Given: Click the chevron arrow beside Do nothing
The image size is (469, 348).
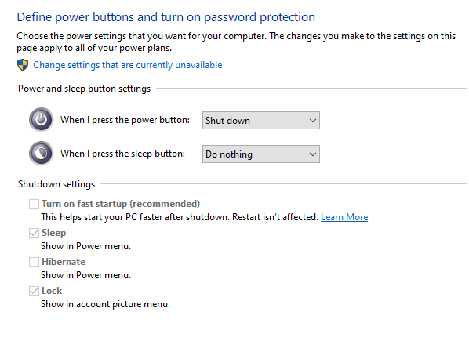Looking at the screenshot, I should (313, 154).
